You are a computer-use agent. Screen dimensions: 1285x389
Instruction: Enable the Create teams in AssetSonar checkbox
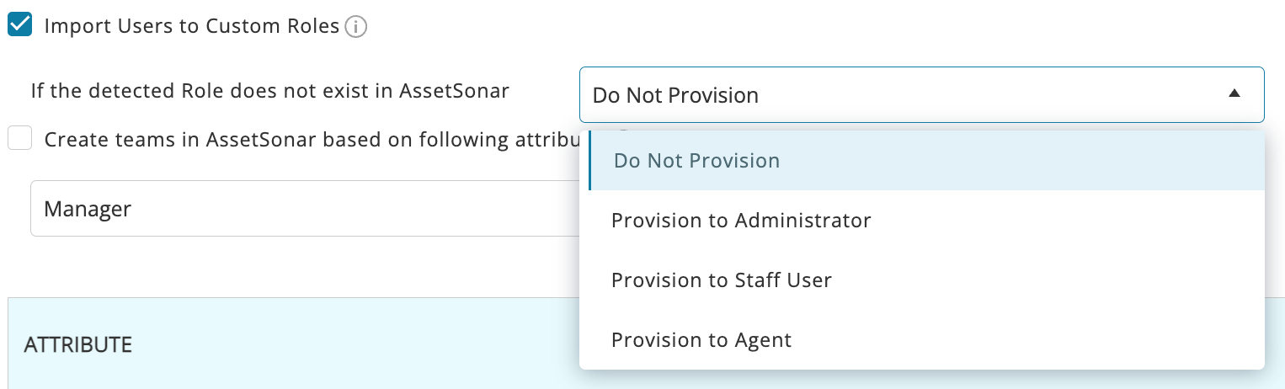19,138
